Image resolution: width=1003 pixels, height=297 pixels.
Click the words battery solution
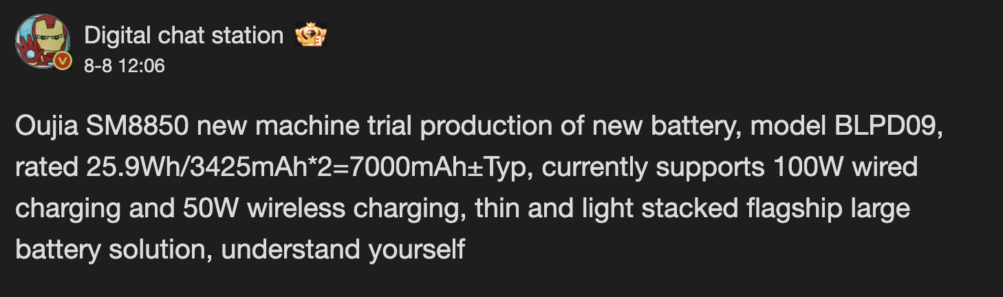(114, 249)
